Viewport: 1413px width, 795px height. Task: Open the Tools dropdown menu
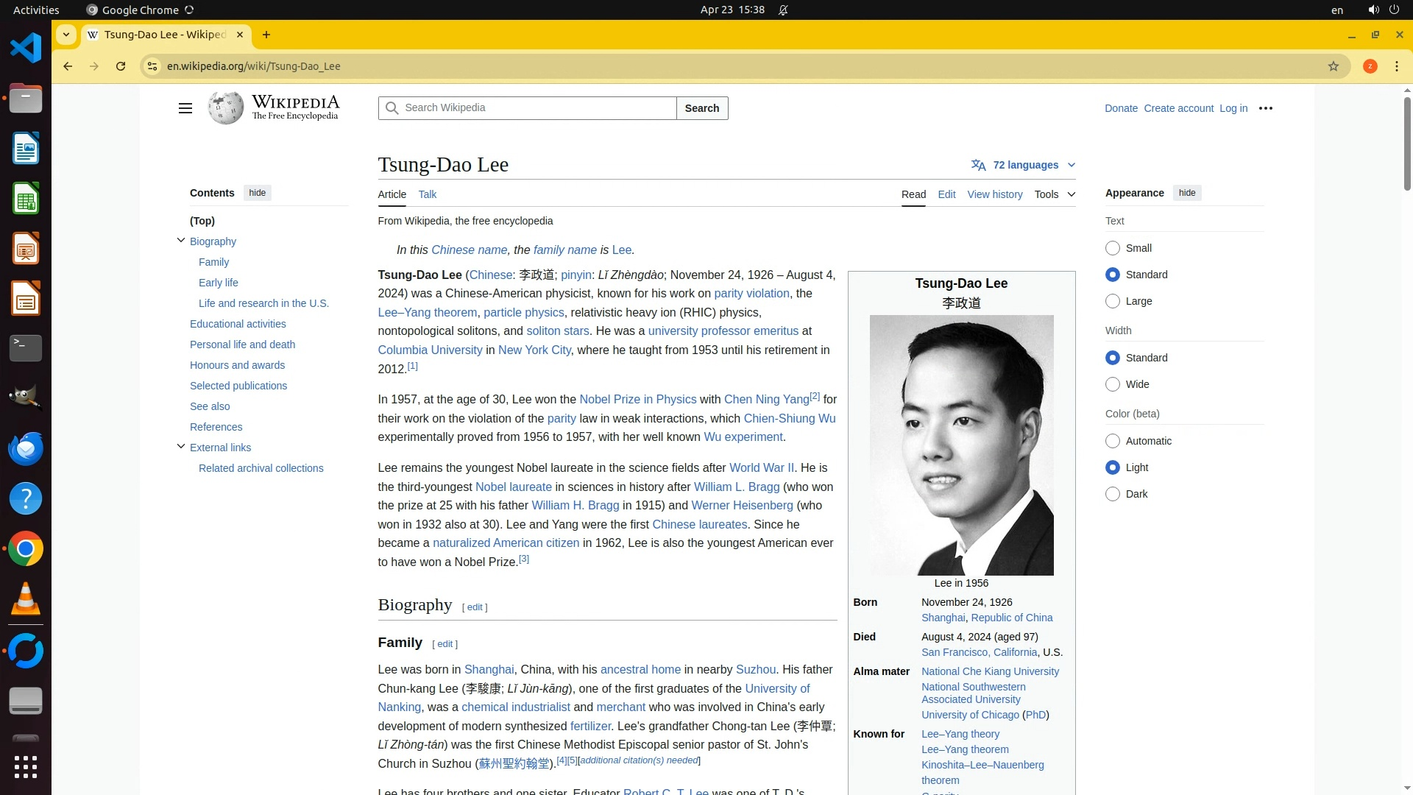point(1054,194)
